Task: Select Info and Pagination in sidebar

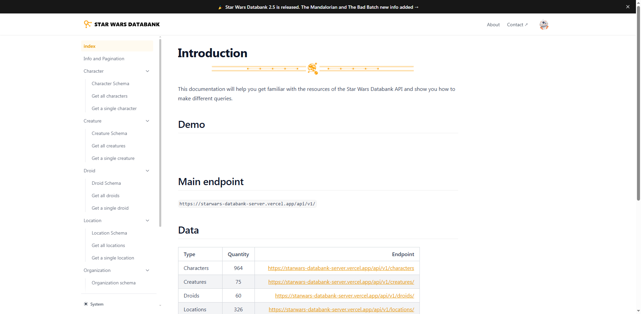Action: 104,59
